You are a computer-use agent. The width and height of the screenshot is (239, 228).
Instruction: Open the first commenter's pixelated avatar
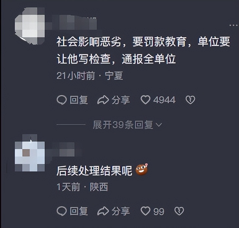pos(30,26)
